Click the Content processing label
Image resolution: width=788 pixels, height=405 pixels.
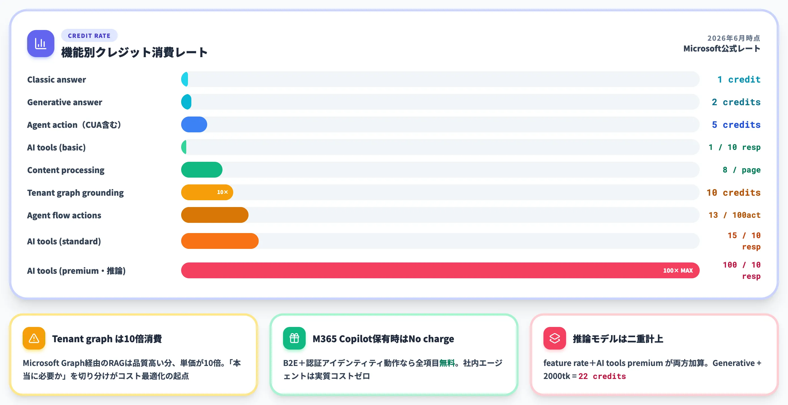pyautogui.click(x=66, y=170)
